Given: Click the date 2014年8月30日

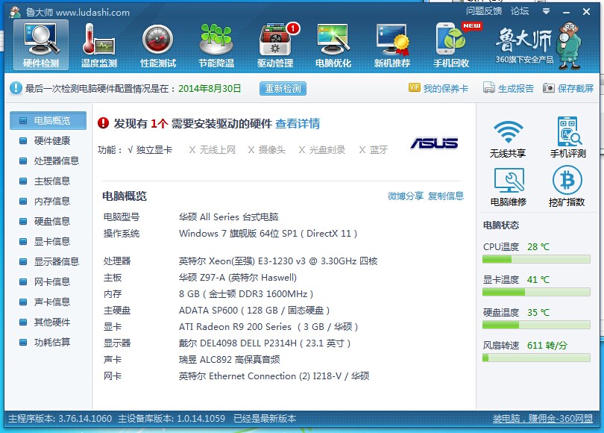Looking at the screenshot, I should 210,88.
